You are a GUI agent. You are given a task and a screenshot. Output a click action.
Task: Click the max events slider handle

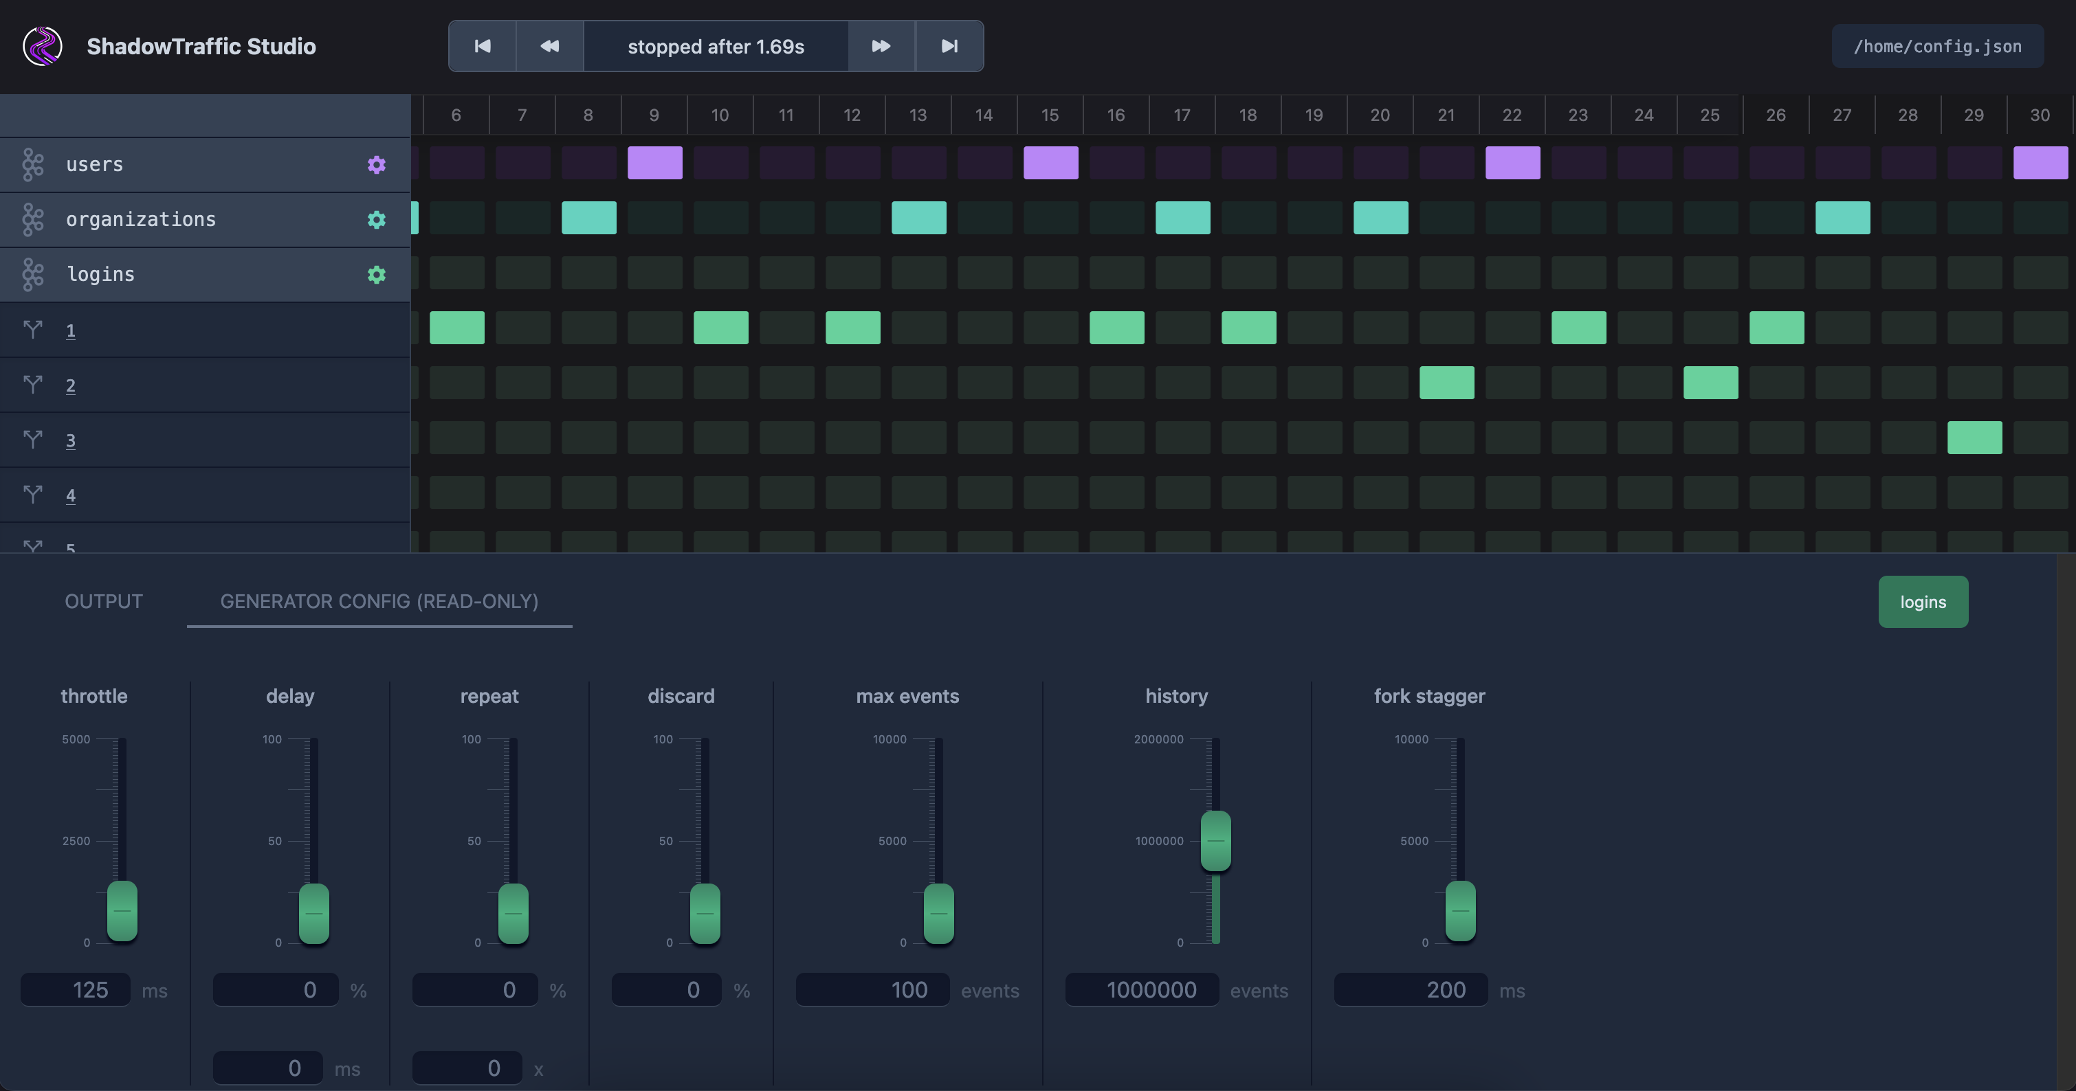click(x=939, y=913)
